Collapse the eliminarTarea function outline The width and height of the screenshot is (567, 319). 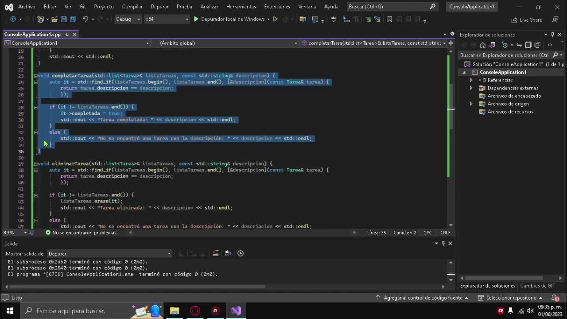pos(35,164)
